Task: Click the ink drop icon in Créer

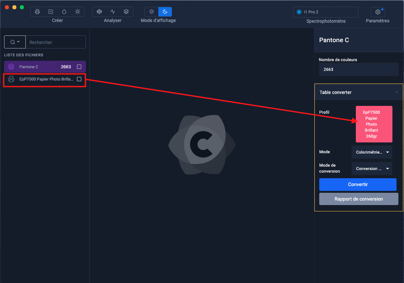Action: (64, 12)
